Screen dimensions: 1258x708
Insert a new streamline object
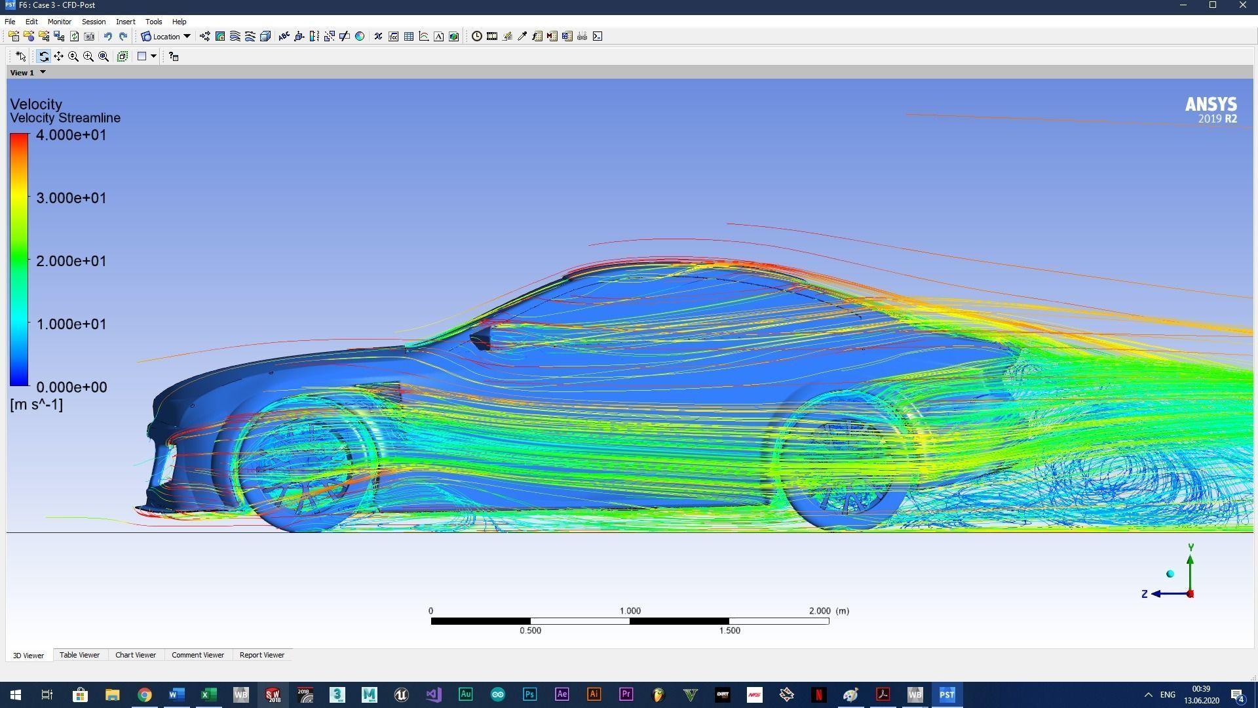point(235,36)
